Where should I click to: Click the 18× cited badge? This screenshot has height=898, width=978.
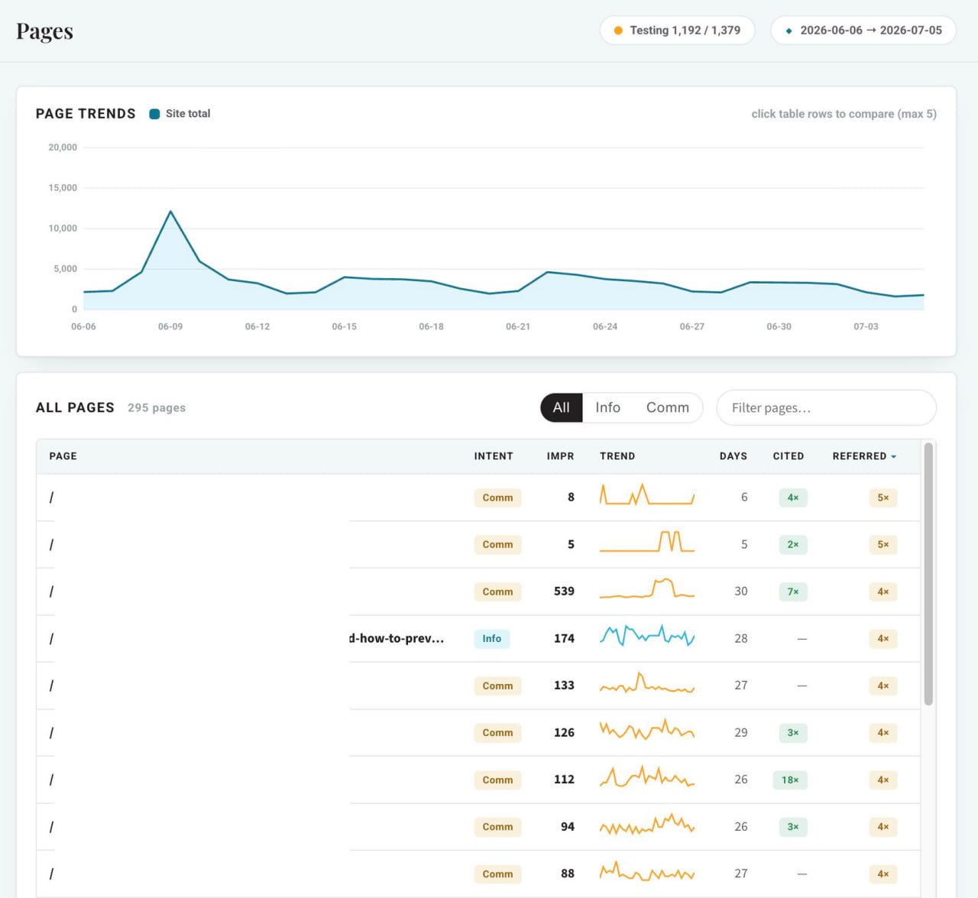[x=790, y=780]
